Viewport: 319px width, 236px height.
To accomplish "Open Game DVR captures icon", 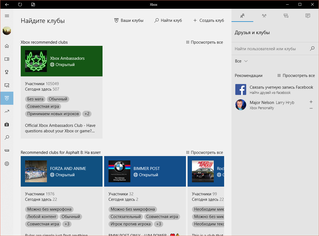I will [7, 85].
